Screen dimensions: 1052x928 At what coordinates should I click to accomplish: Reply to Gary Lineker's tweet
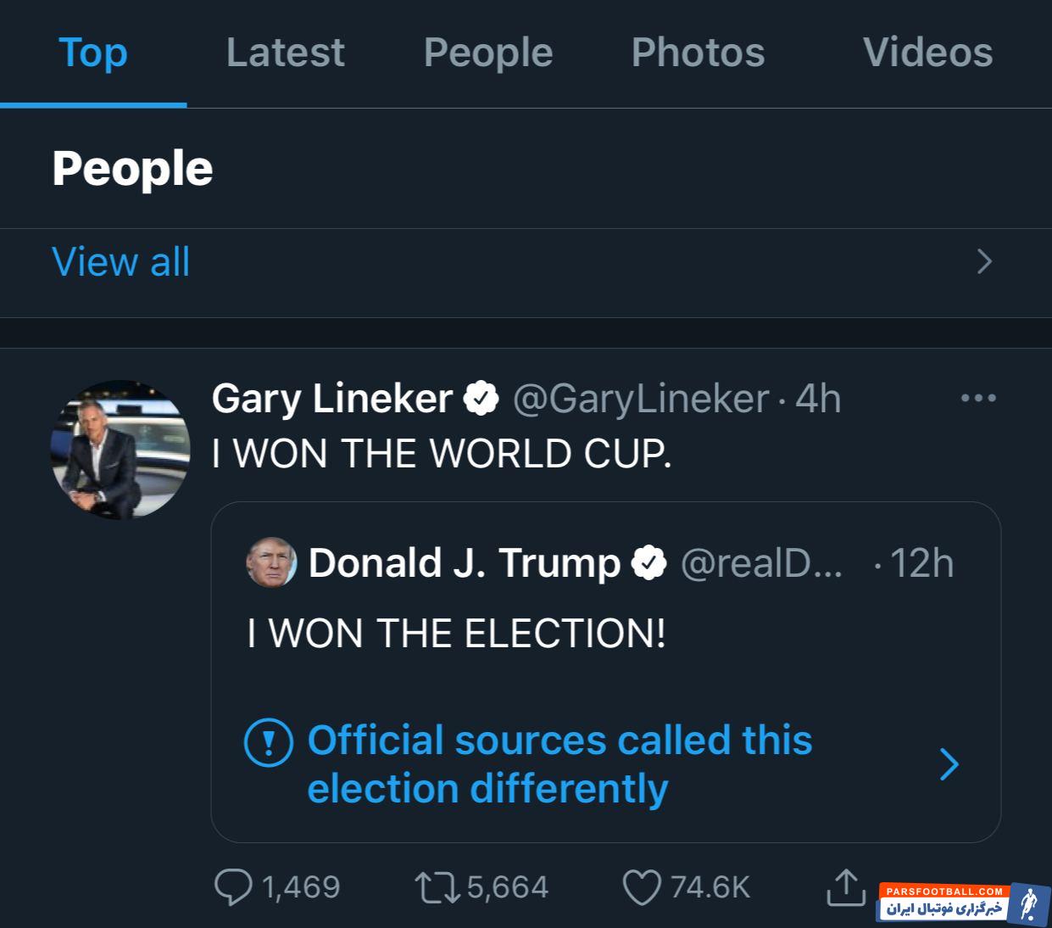click(234, 887)
